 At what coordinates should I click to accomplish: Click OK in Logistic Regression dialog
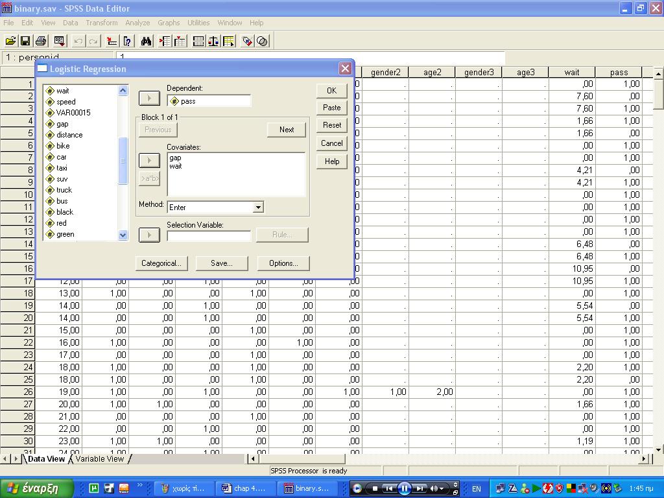331,91
